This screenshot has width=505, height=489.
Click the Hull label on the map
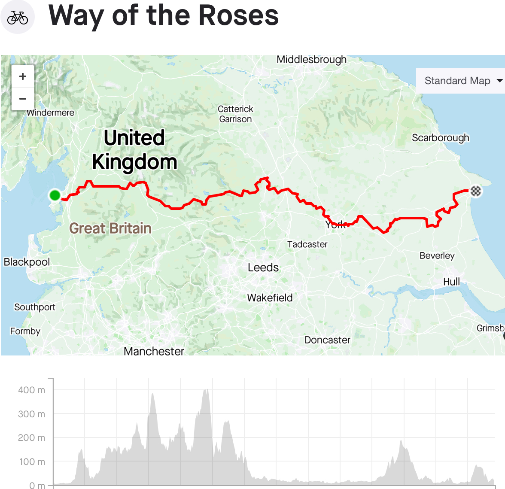tap(452, 282)
